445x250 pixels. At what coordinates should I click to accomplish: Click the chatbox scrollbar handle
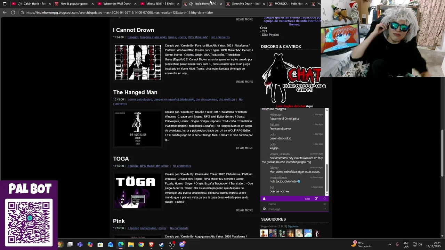point(327,178)
